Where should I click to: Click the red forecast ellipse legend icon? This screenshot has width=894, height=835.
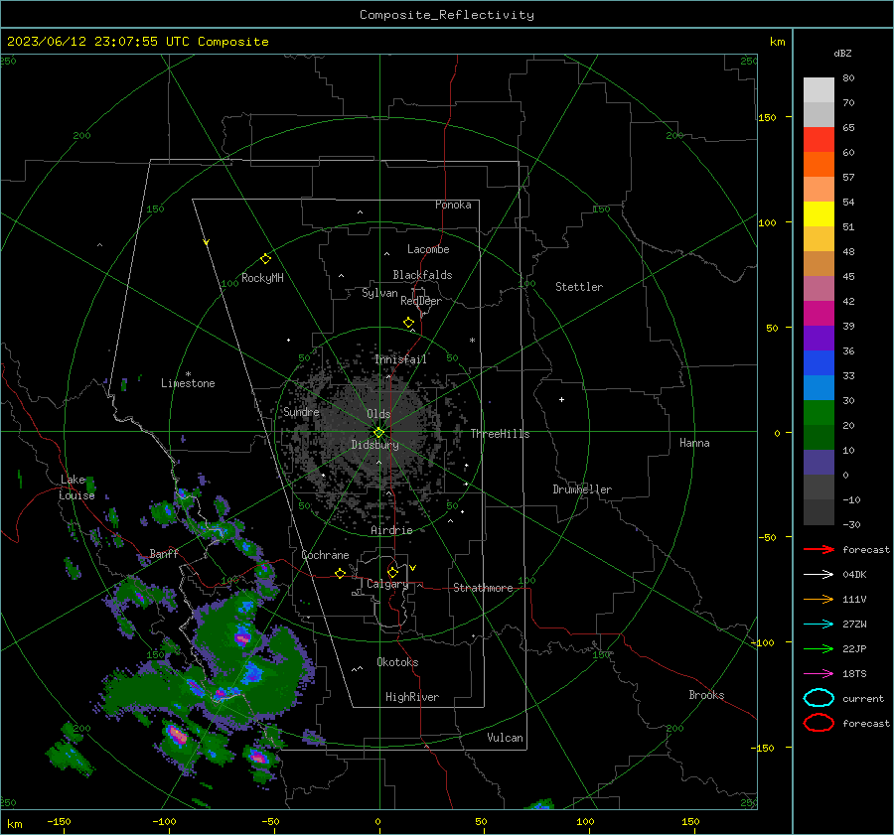[x=819, y=723]
